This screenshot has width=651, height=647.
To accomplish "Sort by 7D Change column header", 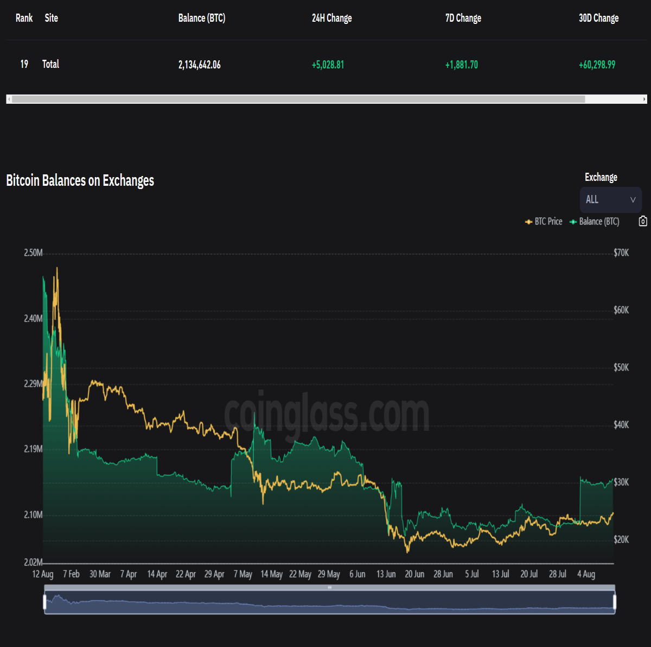I will click(463, 18).
